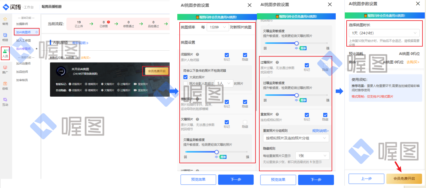Open the 5人 group size dropdown
The width and height of the screenshot is (426, 188).
point(224,83)
